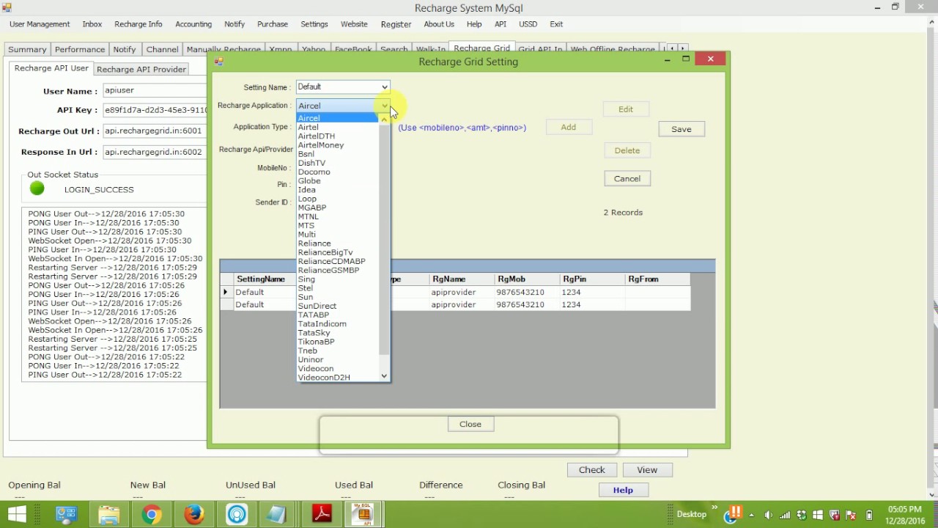
Task: Select TataSky in the list
Action: 314,333
